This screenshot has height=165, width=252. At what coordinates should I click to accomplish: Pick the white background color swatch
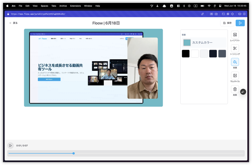pos(195,54)
